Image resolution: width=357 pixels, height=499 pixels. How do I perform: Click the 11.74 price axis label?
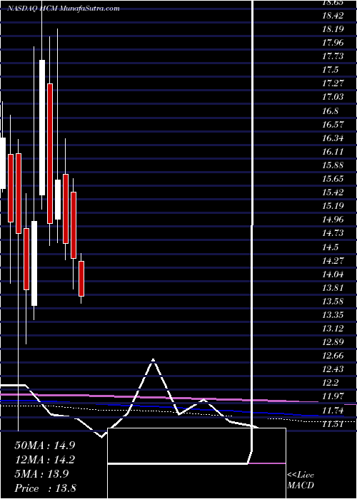[333, 410]
